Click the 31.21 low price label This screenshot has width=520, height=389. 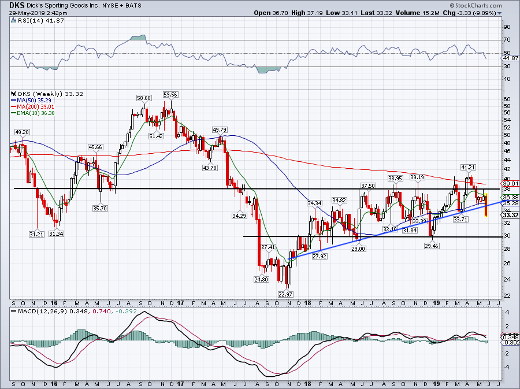tap(36, 234)
